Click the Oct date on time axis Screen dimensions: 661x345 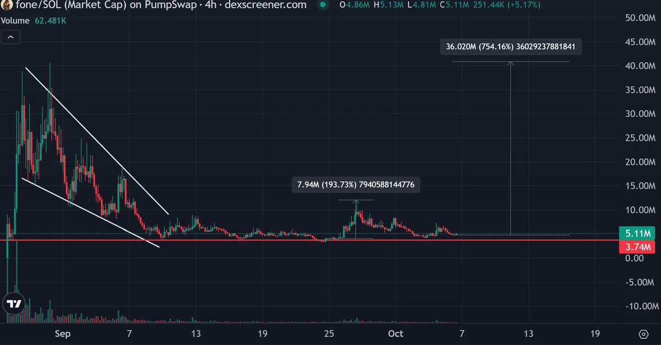(395, 333)
